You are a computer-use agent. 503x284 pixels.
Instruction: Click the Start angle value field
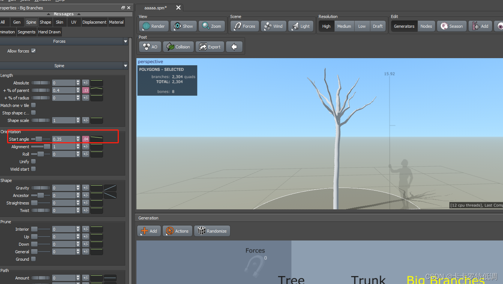click(x=64, y=139)
